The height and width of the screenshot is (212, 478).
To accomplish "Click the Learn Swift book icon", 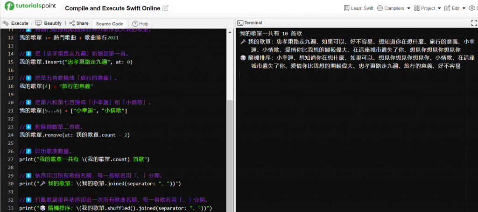I will click(347, 8).
